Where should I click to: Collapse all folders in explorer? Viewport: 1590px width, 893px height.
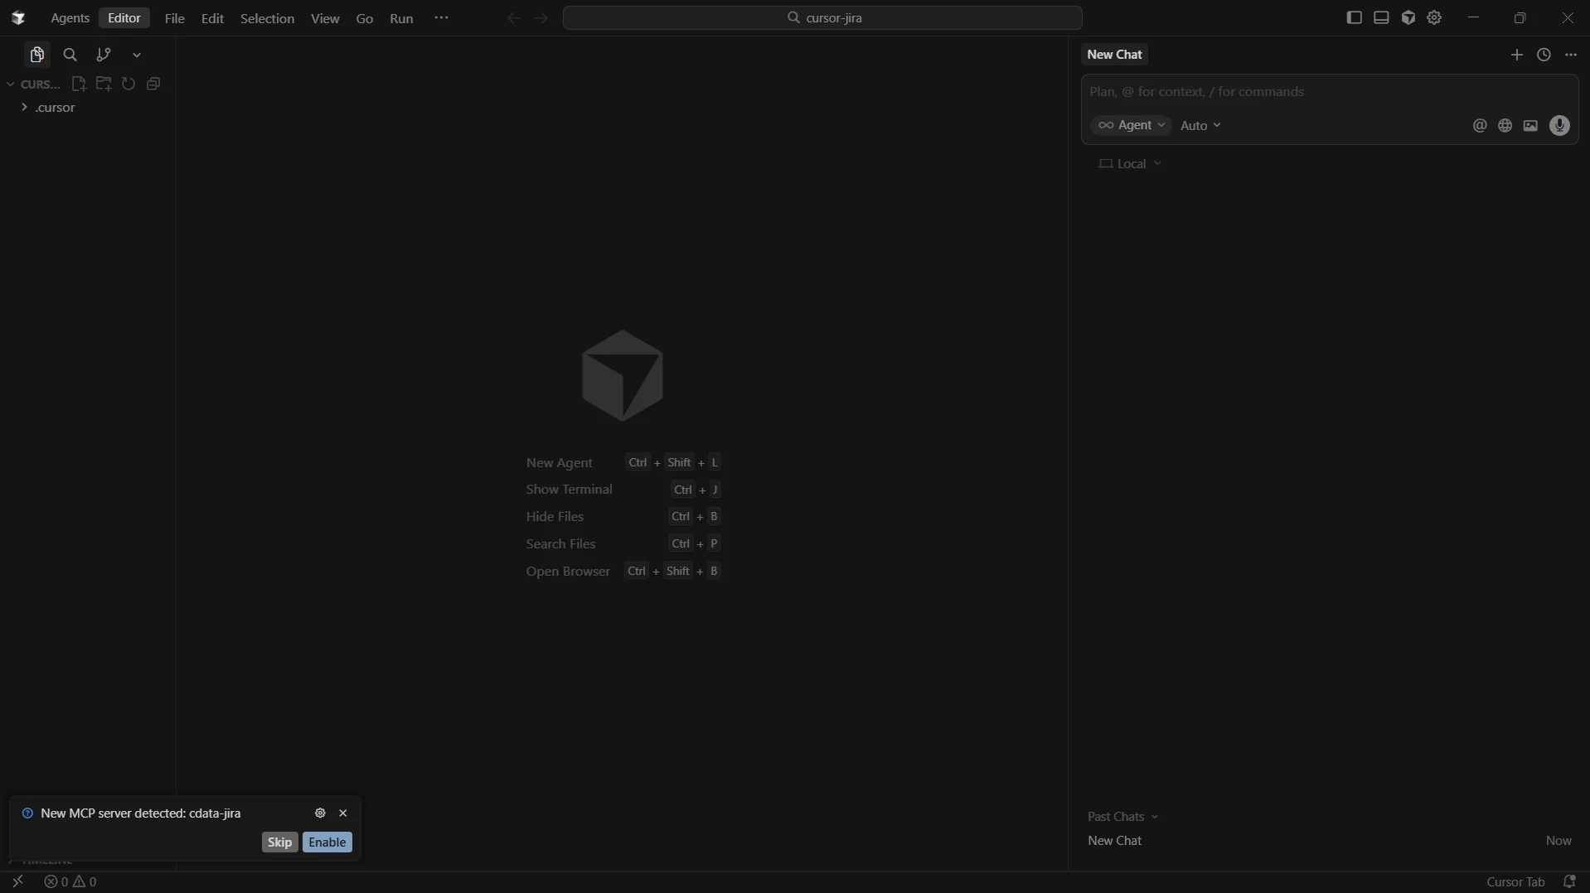click(x=153, y=84)
